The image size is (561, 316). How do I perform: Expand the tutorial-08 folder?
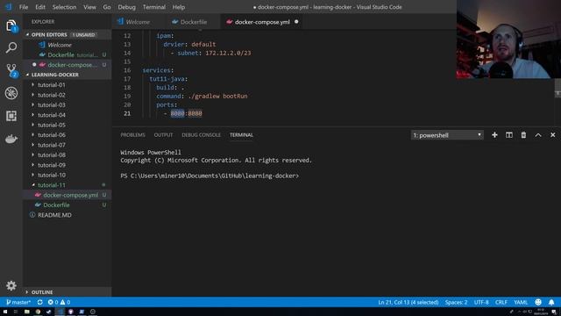(x=67, y=155)
